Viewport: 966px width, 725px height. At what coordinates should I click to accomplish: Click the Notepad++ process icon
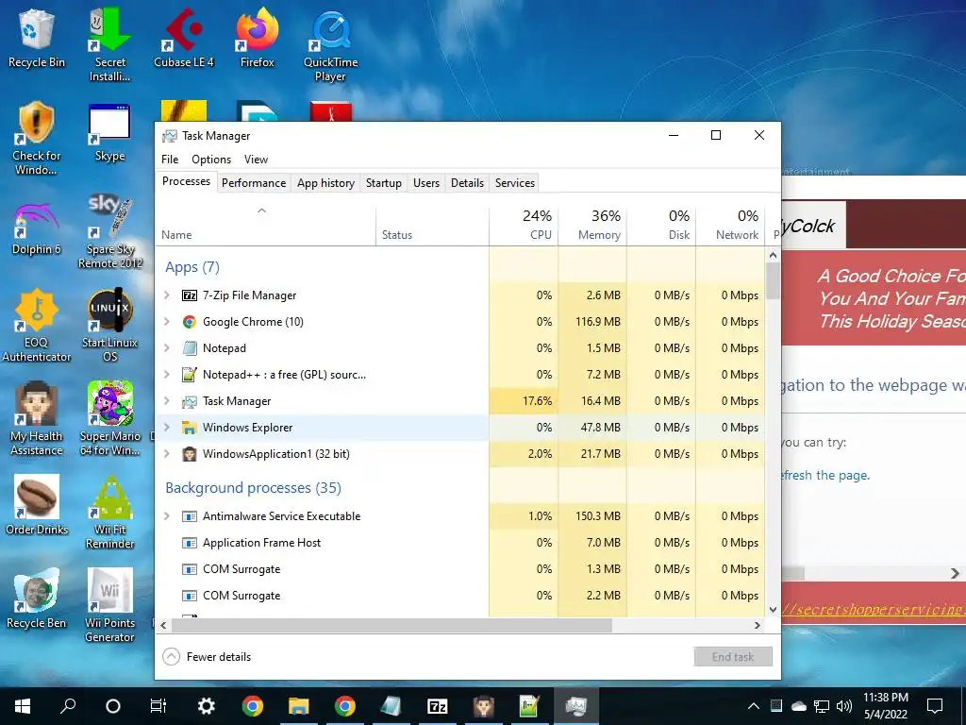tap(189, 375)
